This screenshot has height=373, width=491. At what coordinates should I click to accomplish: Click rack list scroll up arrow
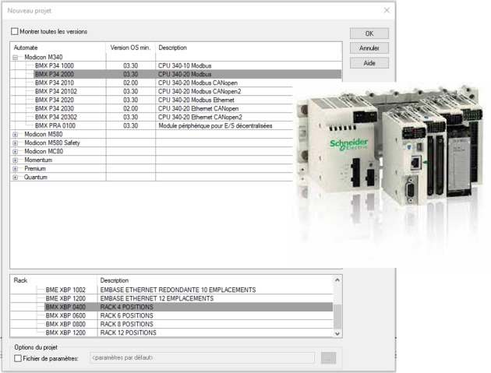pyautogui.click(x=337, y=280)
